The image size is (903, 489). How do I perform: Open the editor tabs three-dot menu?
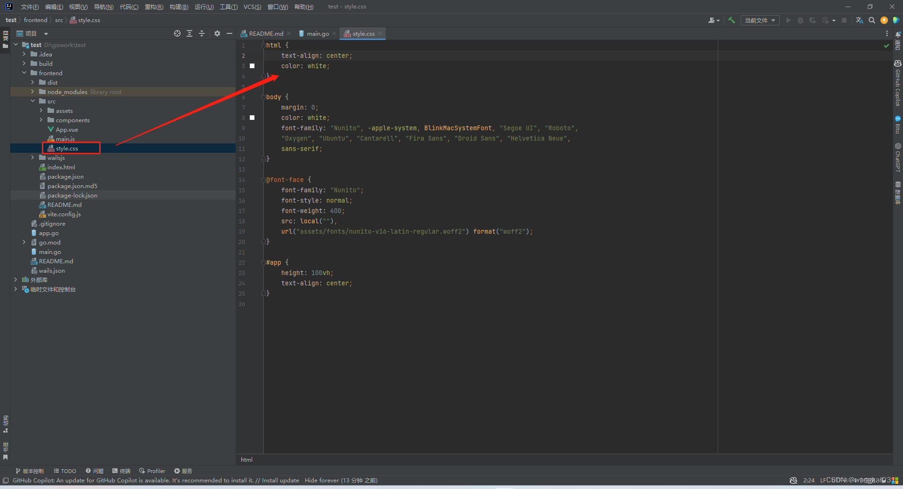(887, 33)
